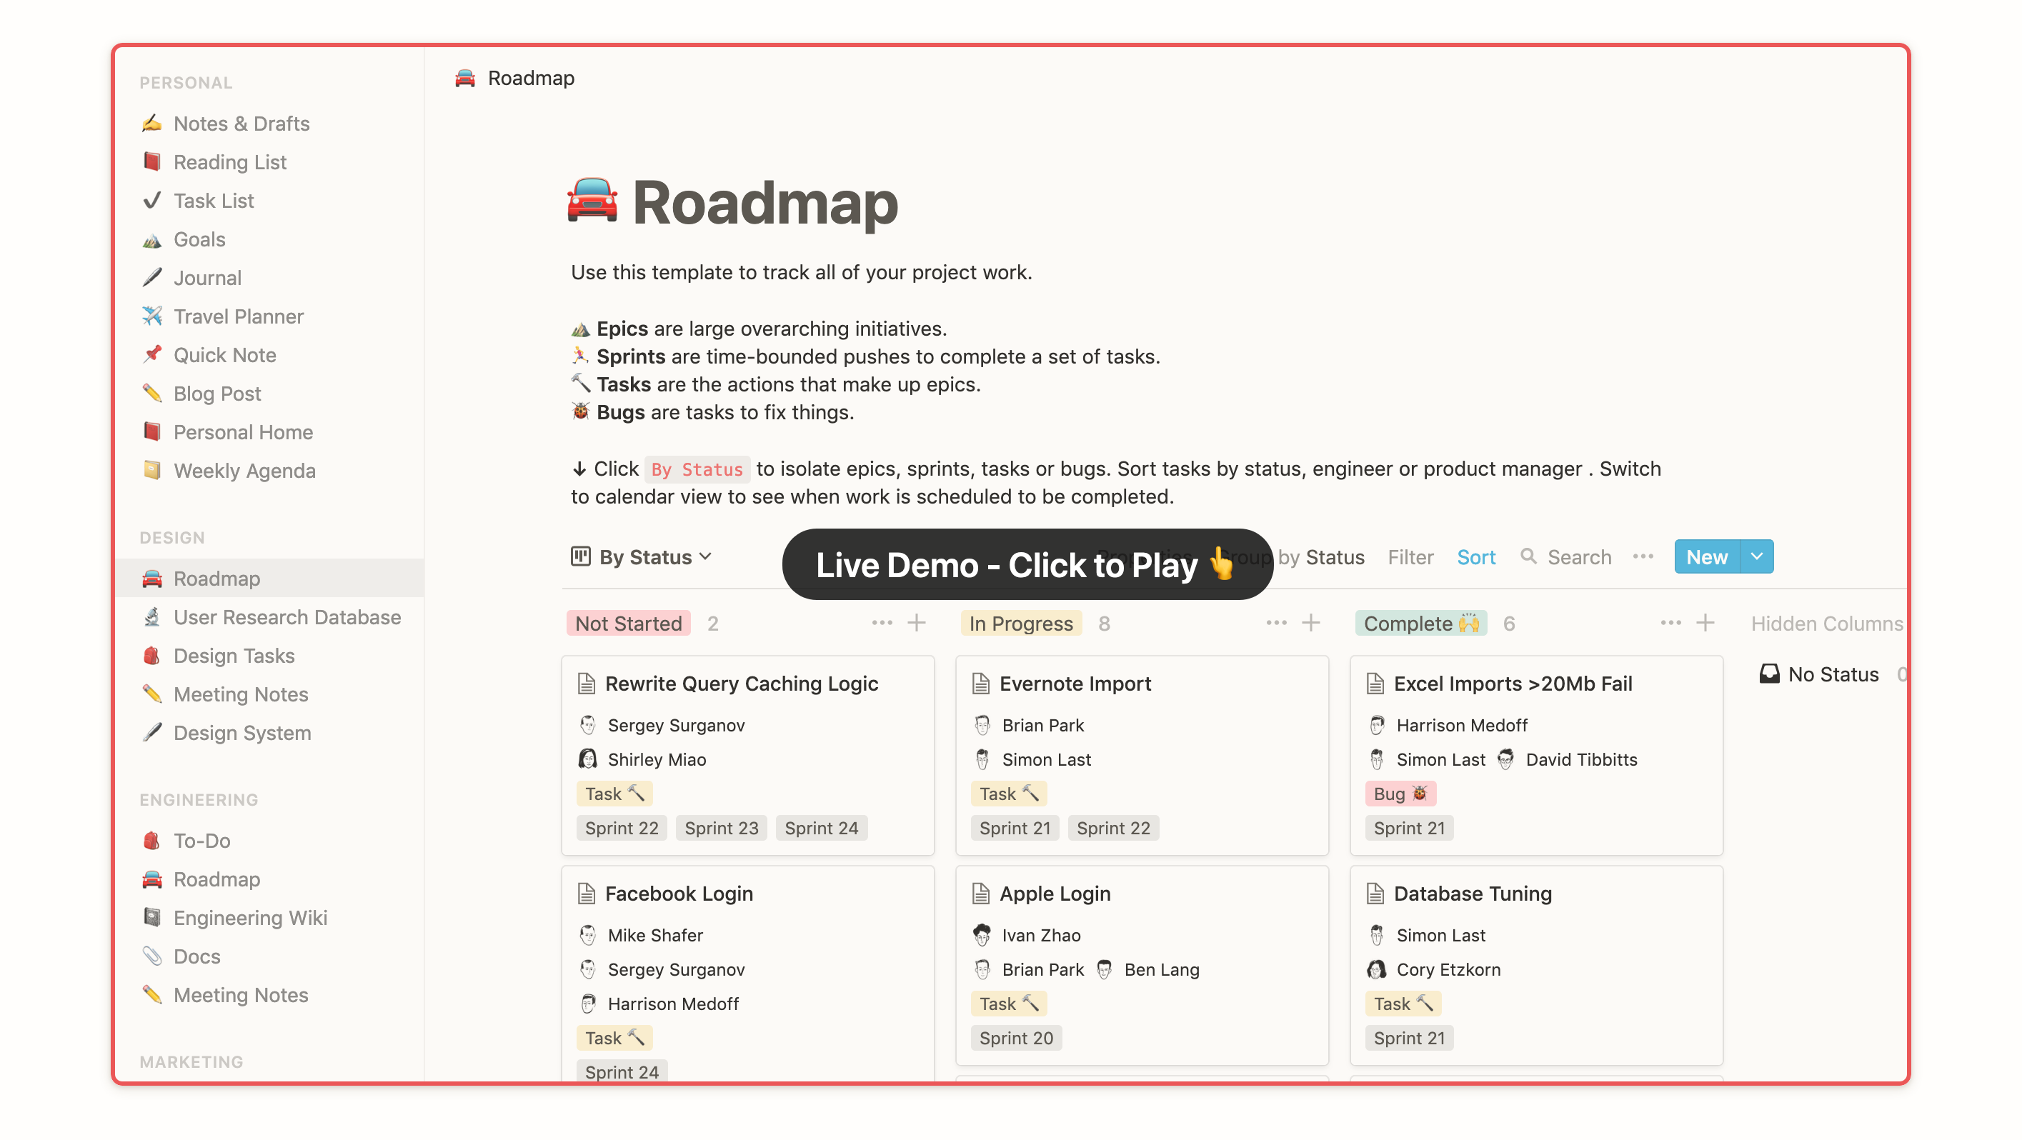Click the Not Started column label

coord(628,623)
